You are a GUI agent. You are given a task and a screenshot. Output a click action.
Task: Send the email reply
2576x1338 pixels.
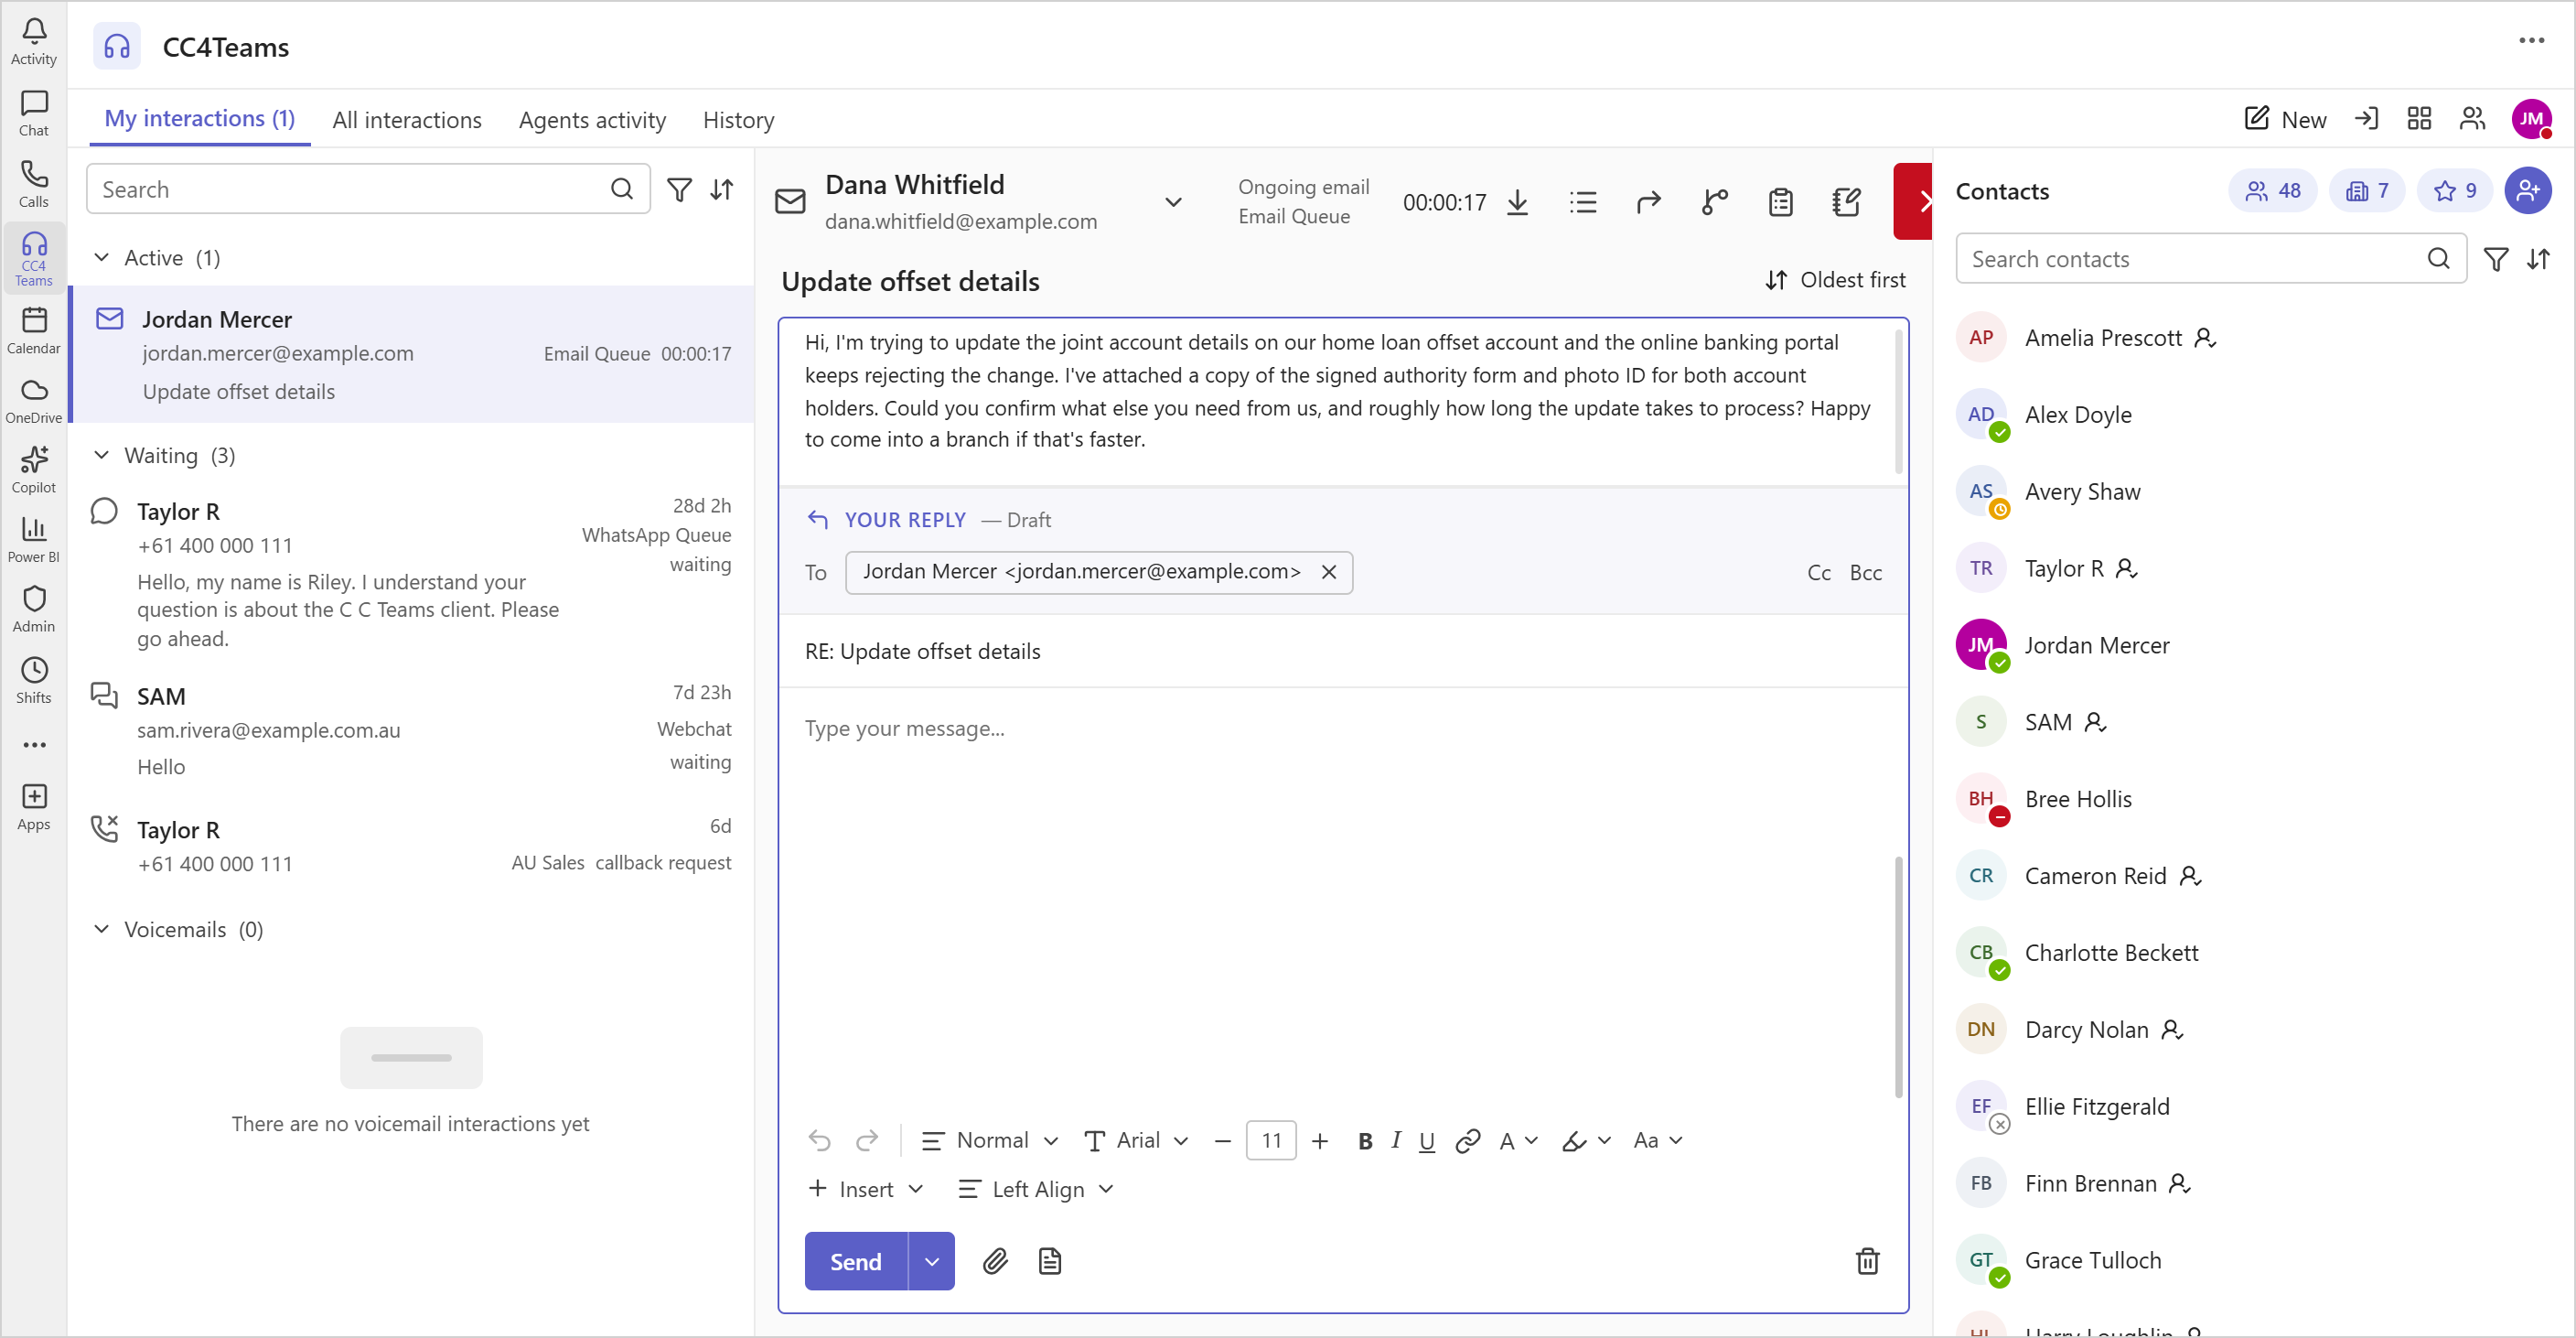click(x=856, y=1261)
